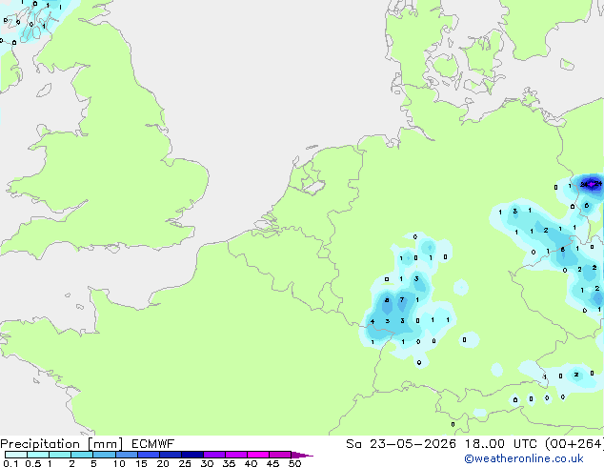Screen dimensions: 604x467
Task: Pick the 45 to 50 mm legend swatch
Action: [280, 455]
